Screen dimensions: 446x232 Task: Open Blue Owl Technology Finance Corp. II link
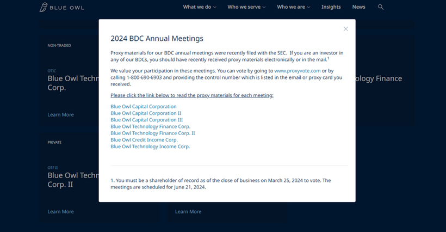(152, 133)
